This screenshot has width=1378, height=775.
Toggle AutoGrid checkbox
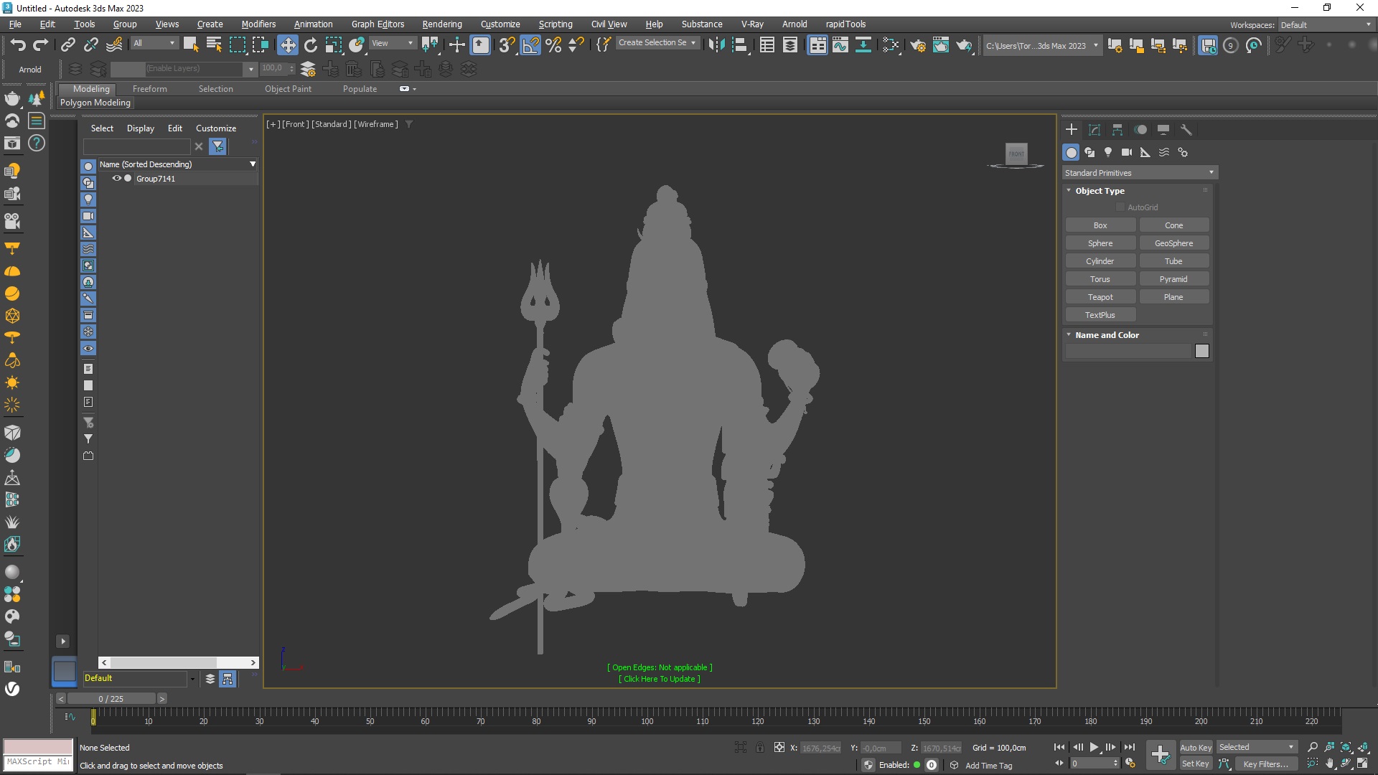[x=1120, y=207]
